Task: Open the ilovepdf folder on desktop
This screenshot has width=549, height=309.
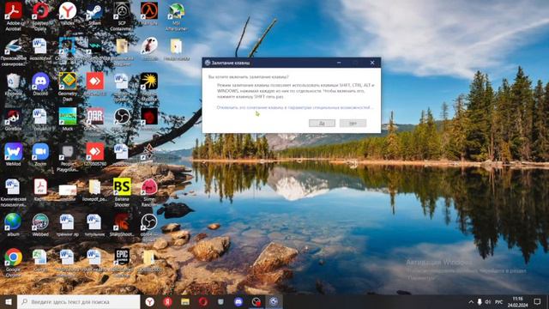Action: (94, 191)
